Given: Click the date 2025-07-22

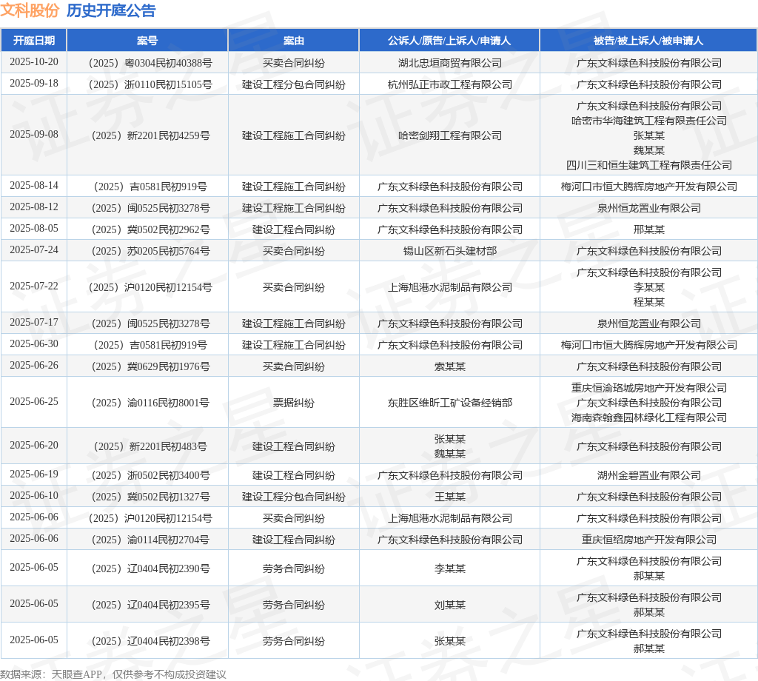Looking at the screenshot, I should [34, 286].
